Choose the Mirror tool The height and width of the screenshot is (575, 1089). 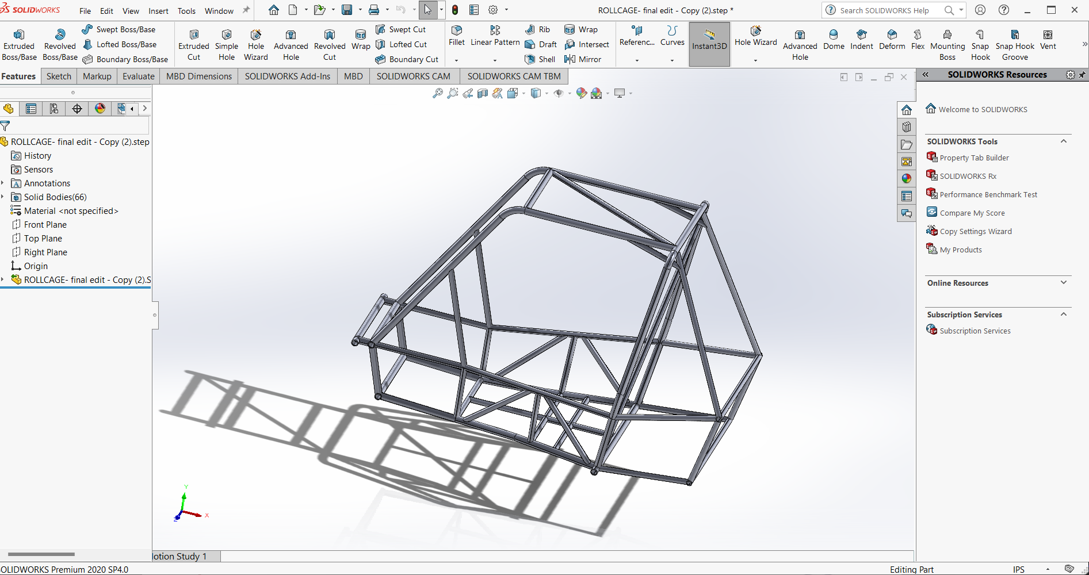point(583,59)
